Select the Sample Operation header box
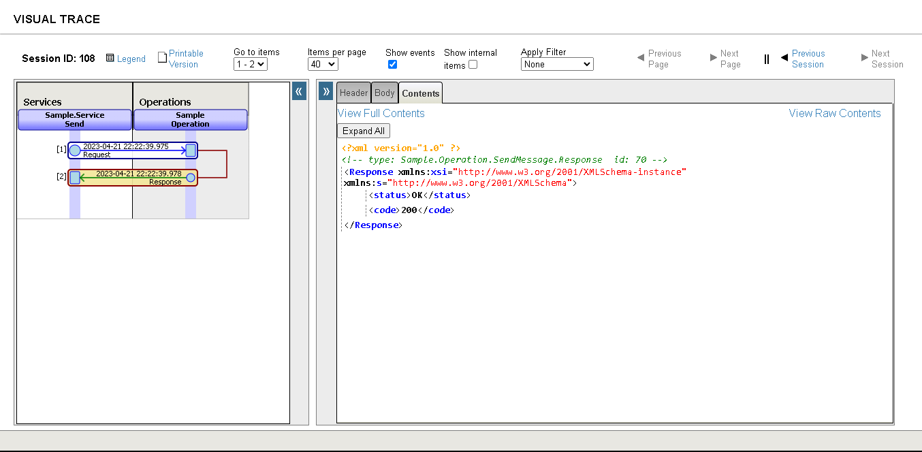Screen dimensions: 922x452 [190, 120]
